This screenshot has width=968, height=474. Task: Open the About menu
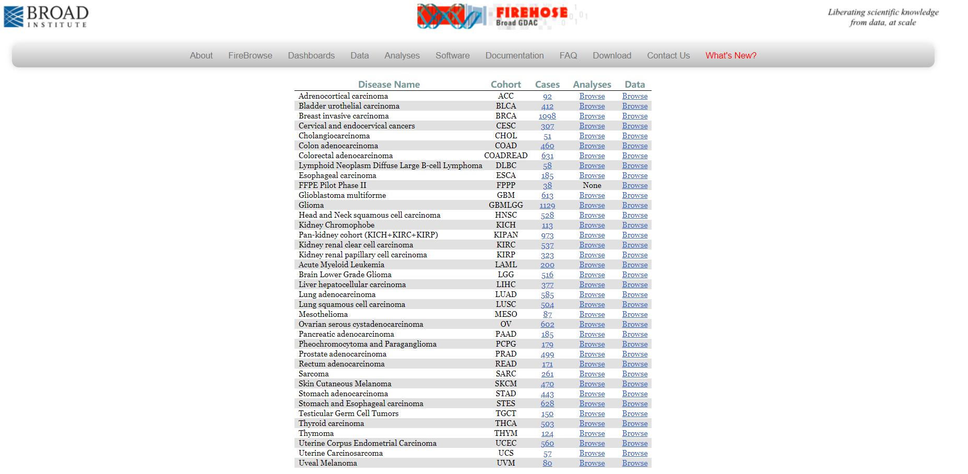pyautogui.click(x=201, y=55)
